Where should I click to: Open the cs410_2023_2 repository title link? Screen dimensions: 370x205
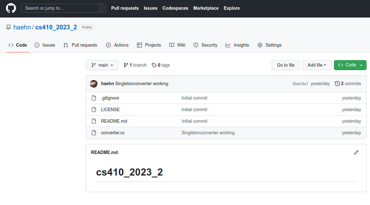point(56,27)
